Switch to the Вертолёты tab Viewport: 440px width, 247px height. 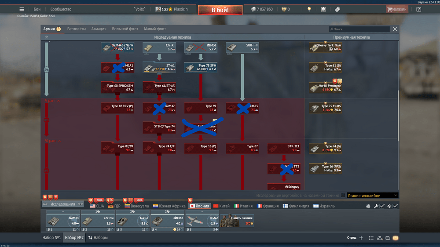76,29
